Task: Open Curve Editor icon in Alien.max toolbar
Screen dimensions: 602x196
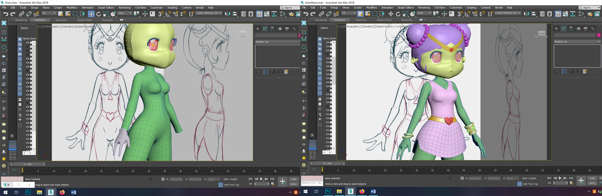Action: [267, 14]
